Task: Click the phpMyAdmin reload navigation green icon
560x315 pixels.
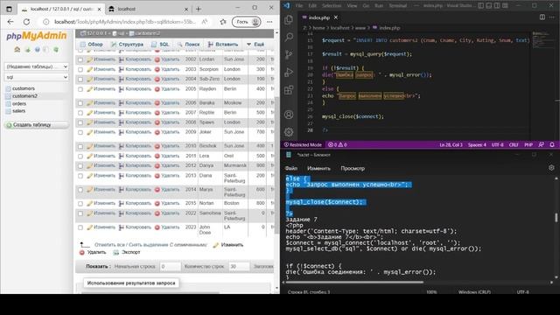Action: 56,50
